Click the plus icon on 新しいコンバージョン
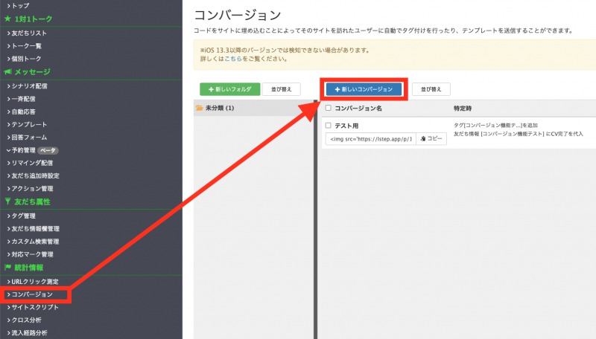Screen dimensions: 596x339 pyautogui.click(x=337, y=89)
